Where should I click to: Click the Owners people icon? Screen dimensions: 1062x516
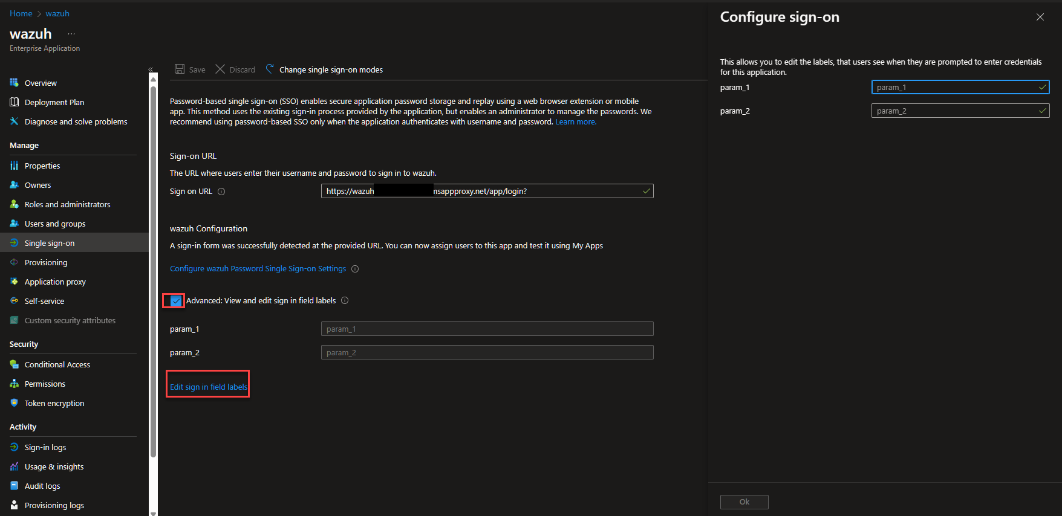click(15, 185)
